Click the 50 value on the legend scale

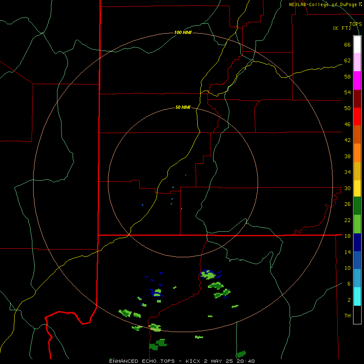[x=347, y=108]
